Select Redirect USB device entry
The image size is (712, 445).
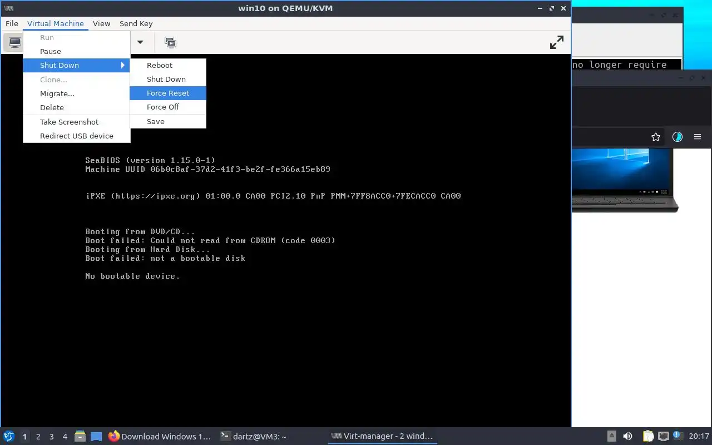tap(77, 136)
